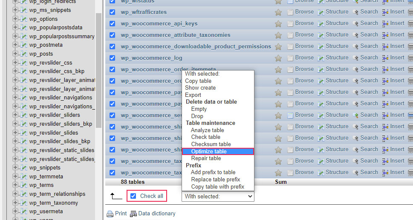Click sidebar vertical scrollbar thumb

tap(98, 71)
